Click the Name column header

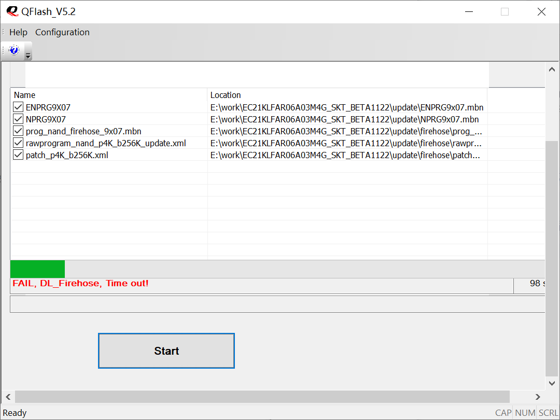pyautogui.click(x=108, y=95)
